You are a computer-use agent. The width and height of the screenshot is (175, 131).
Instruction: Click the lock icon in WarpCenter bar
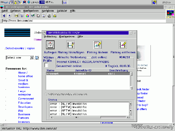click(x=15, y=2)
